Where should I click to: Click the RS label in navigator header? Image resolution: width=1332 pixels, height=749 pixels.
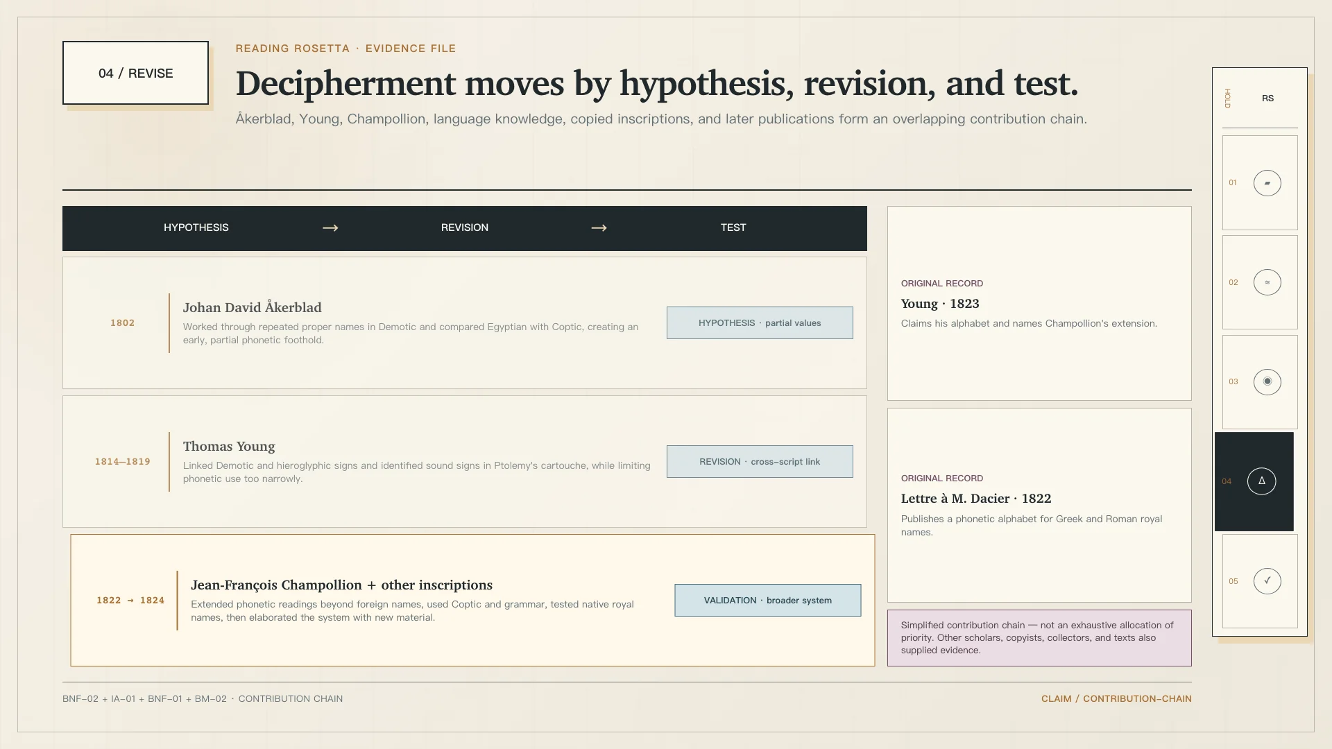pos(1267,98)
